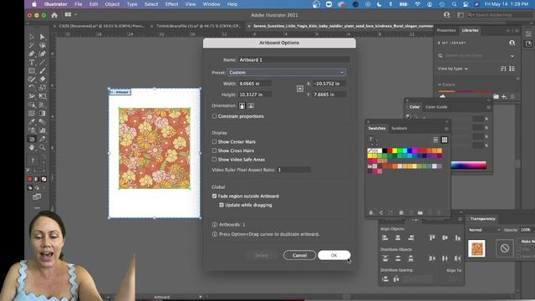
Task: Open the Window menu
Action: 211,4
